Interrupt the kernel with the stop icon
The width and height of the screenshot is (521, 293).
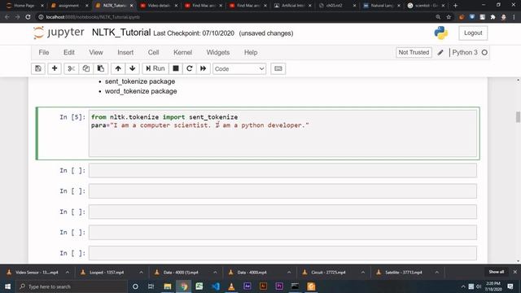(176, 68)
